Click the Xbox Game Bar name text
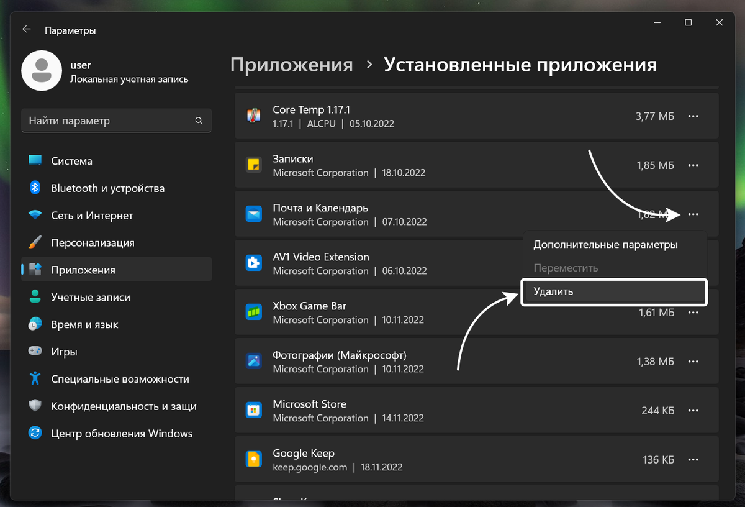Viewport: 745px width, 507px height. [x=310, y=306]
